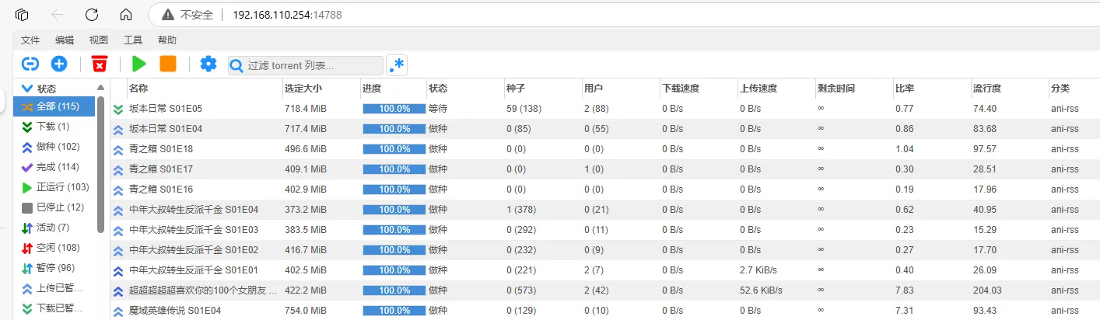1100x320 pixels.
Task: Collapse the 状态 filter section
Action: 27,89
